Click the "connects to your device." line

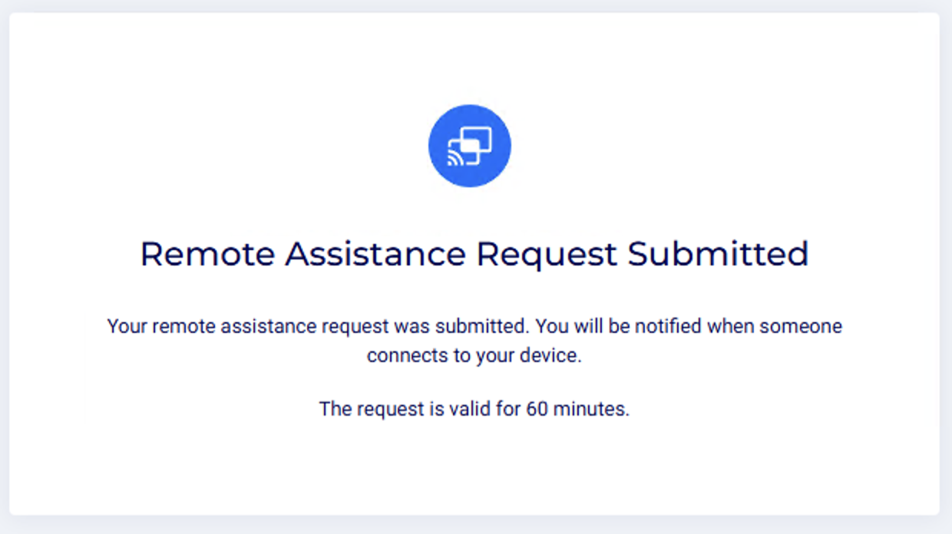pyautogui.click(x=474, y=356)
